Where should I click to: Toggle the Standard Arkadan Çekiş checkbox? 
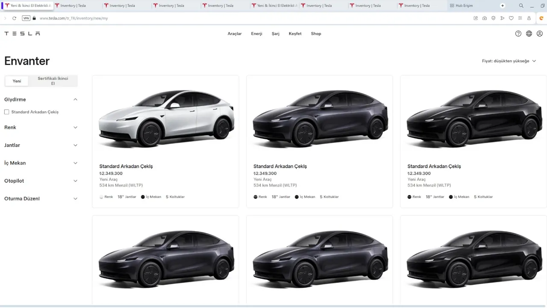tap(7, 112)
